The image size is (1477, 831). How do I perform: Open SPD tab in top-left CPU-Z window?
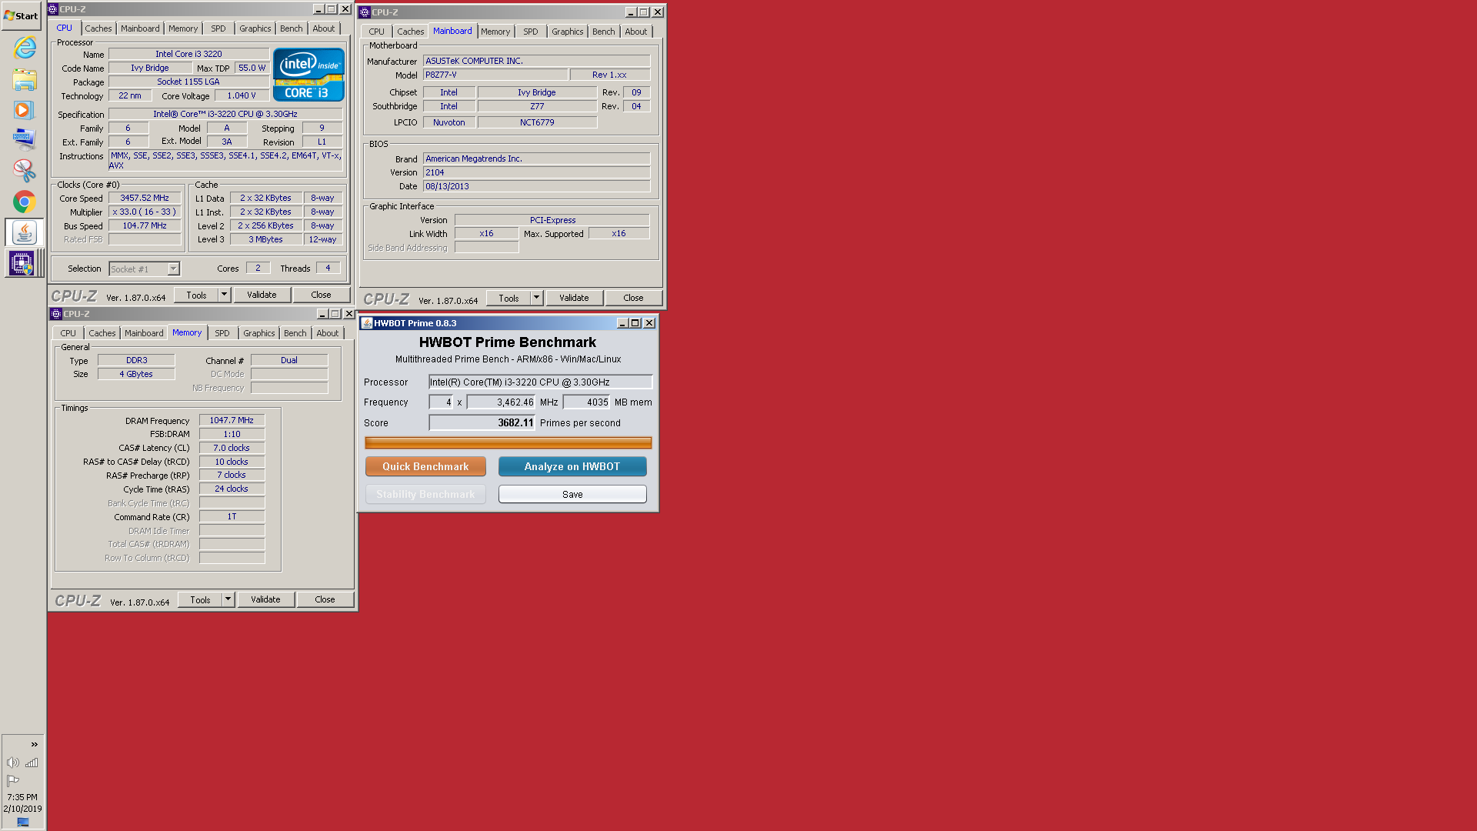coord(218,28)
